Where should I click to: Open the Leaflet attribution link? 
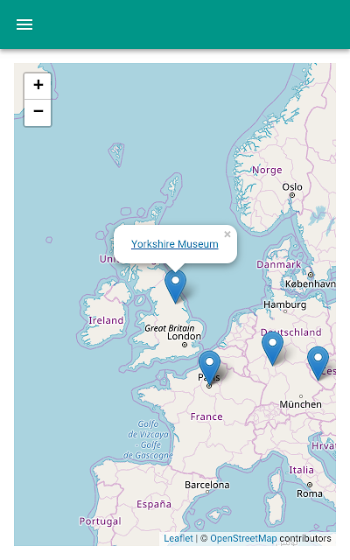click(178, 538)
